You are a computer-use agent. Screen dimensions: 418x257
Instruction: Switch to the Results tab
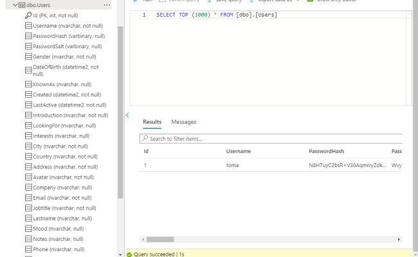click(152, 122)
